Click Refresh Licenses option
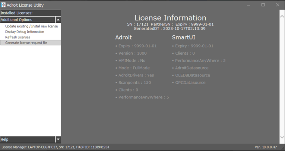285x151 pixels. click(x=17, y=37)
